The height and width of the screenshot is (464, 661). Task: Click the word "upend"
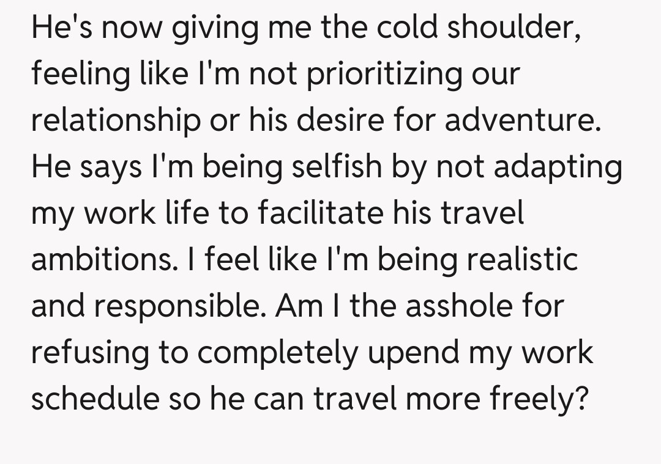point(397,354)
